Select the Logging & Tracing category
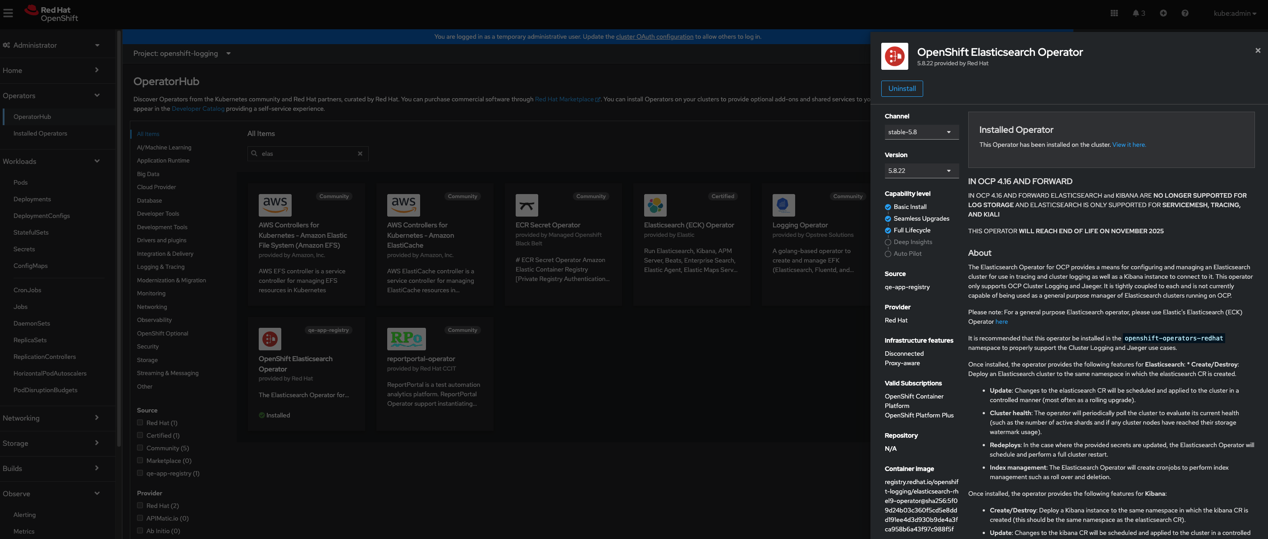The width and height of the screenshot is (1268, 539). (160, 267)
